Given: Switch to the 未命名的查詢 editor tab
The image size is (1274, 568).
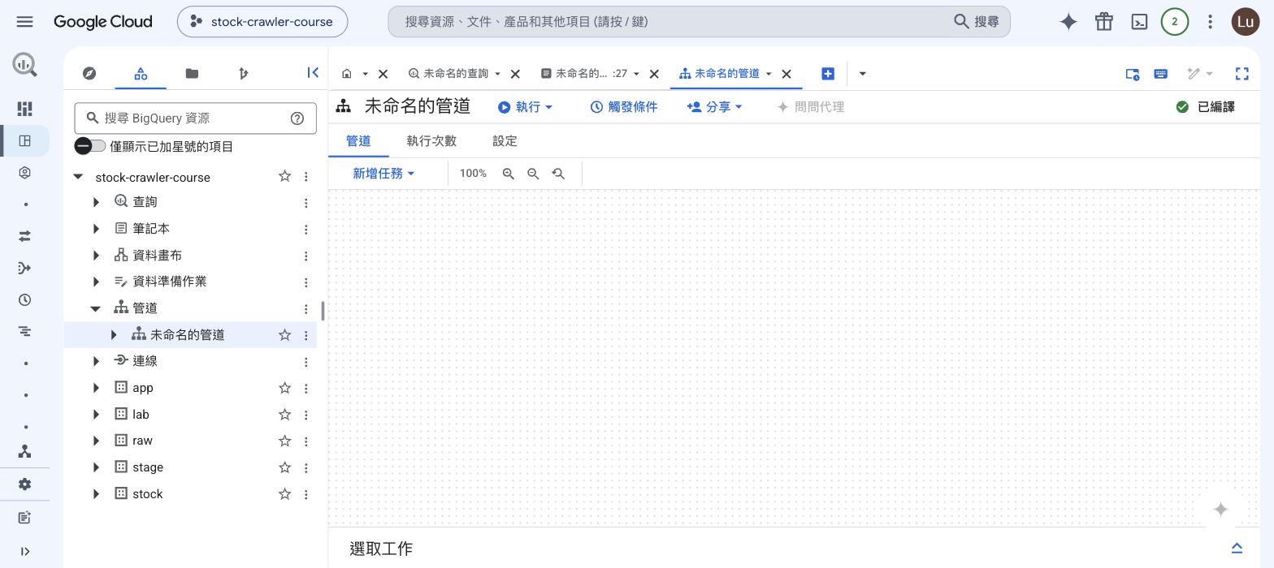Looking at the screenshot, I should point(455,74).
